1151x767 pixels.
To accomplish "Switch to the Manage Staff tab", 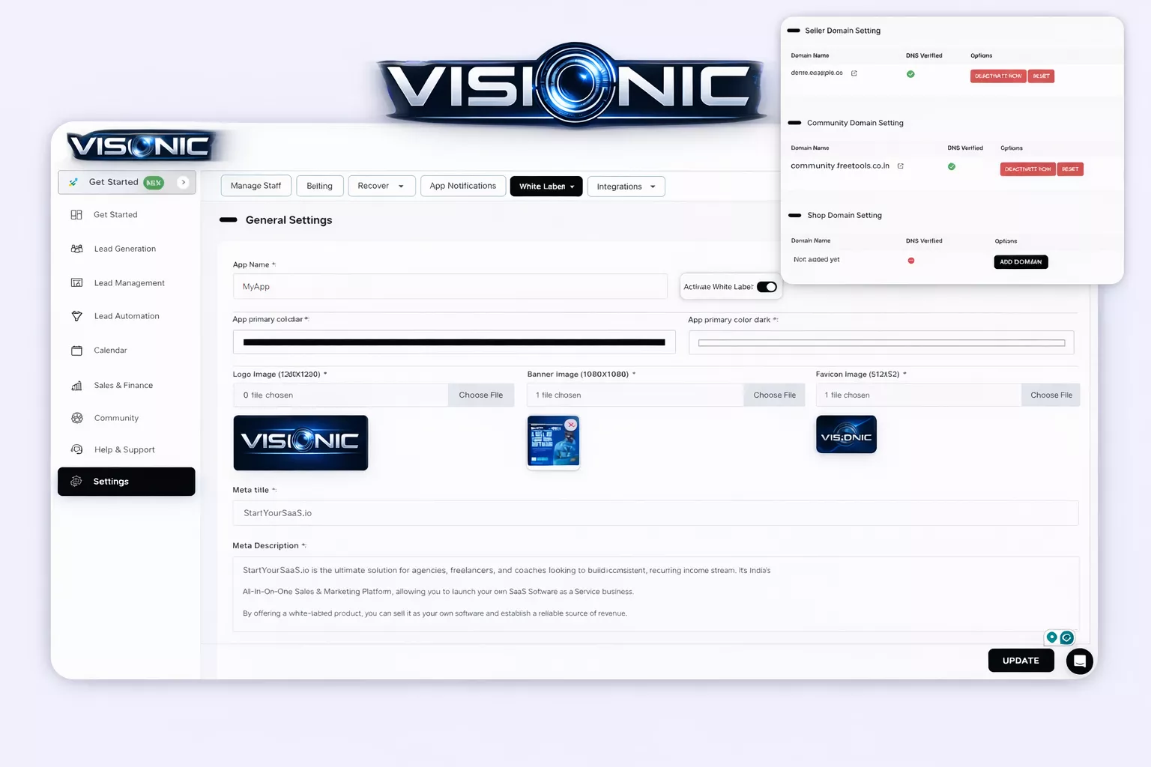I will click(256, 186).
